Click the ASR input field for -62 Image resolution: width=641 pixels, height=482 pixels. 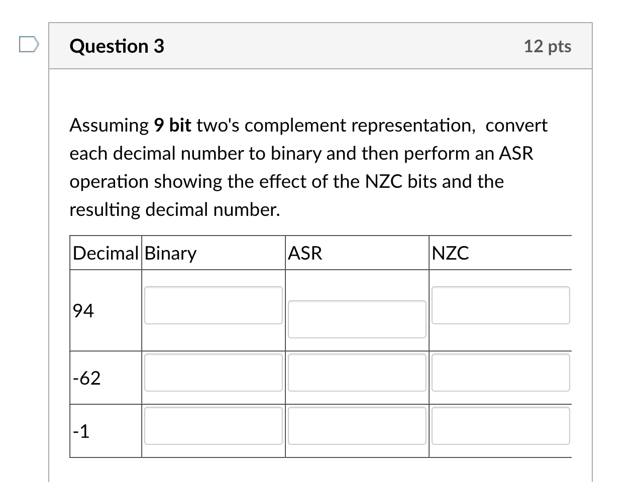[357, 373]
